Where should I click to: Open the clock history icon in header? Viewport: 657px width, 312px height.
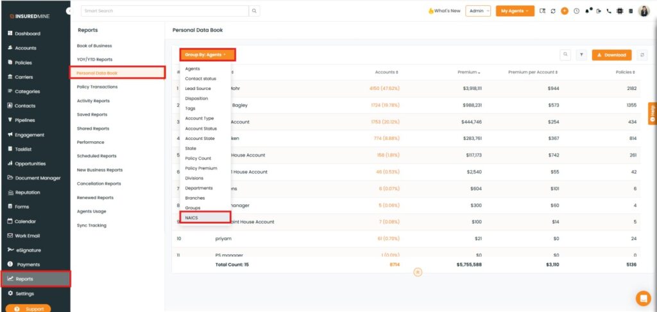(x=576, y=11)
